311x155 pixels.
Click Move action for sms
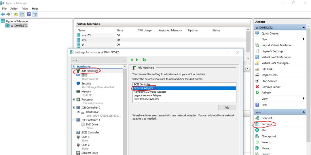click(x=266, y=148)
